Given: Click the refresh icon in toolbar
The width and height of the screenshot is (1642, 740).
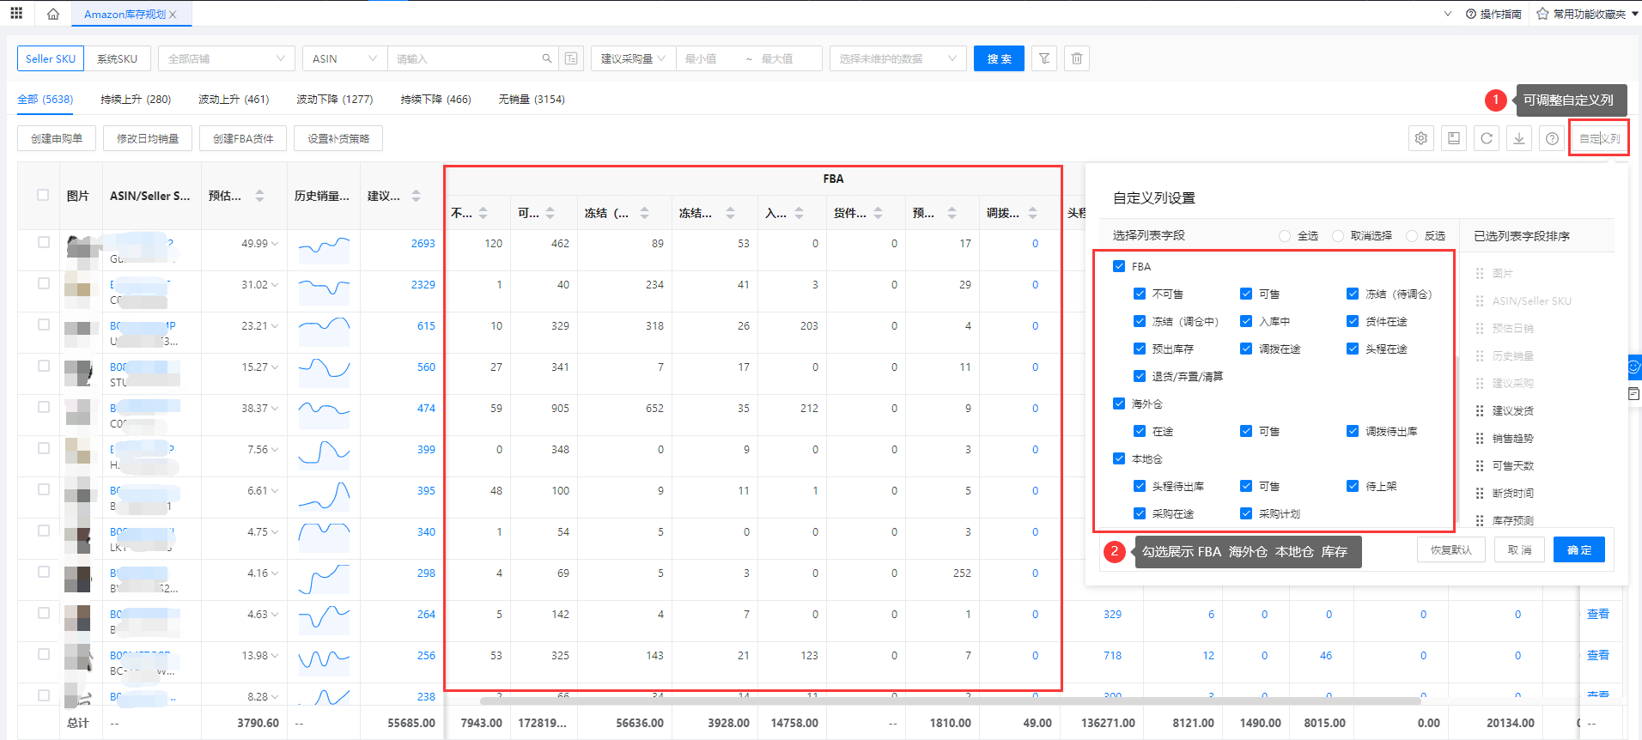Looking at the screenshot, I should 1487,138.
